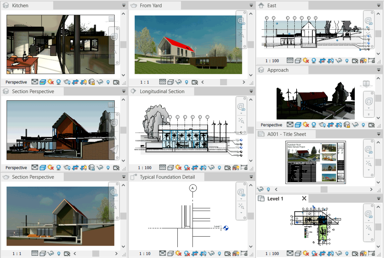The image size is (384, 258).
Task: Switch to the East view tab
Action: coord(282,5)
